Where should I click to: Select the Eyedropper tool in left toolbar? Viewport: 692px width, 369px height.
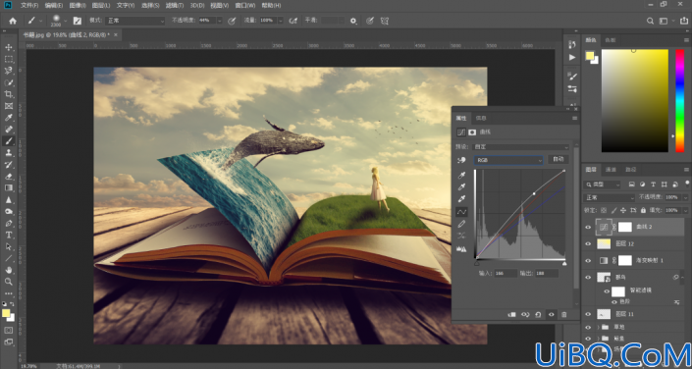(9, 118)
